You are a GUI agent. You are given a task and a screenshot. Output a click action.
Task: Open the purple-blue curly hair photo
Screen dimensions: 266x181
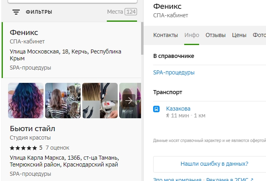(26, 101)
